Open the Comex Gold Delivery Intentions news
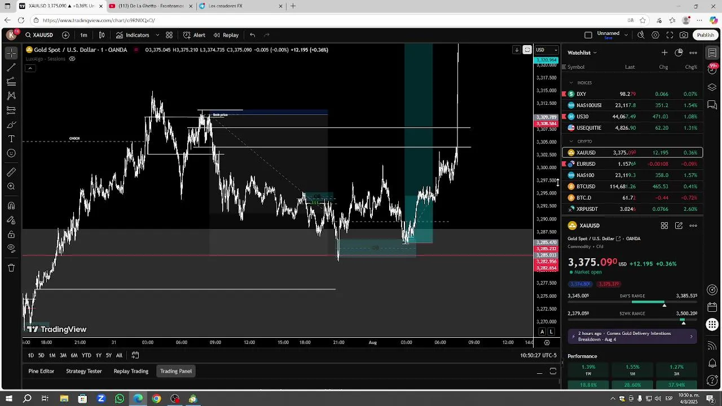 tap(632, 337)
